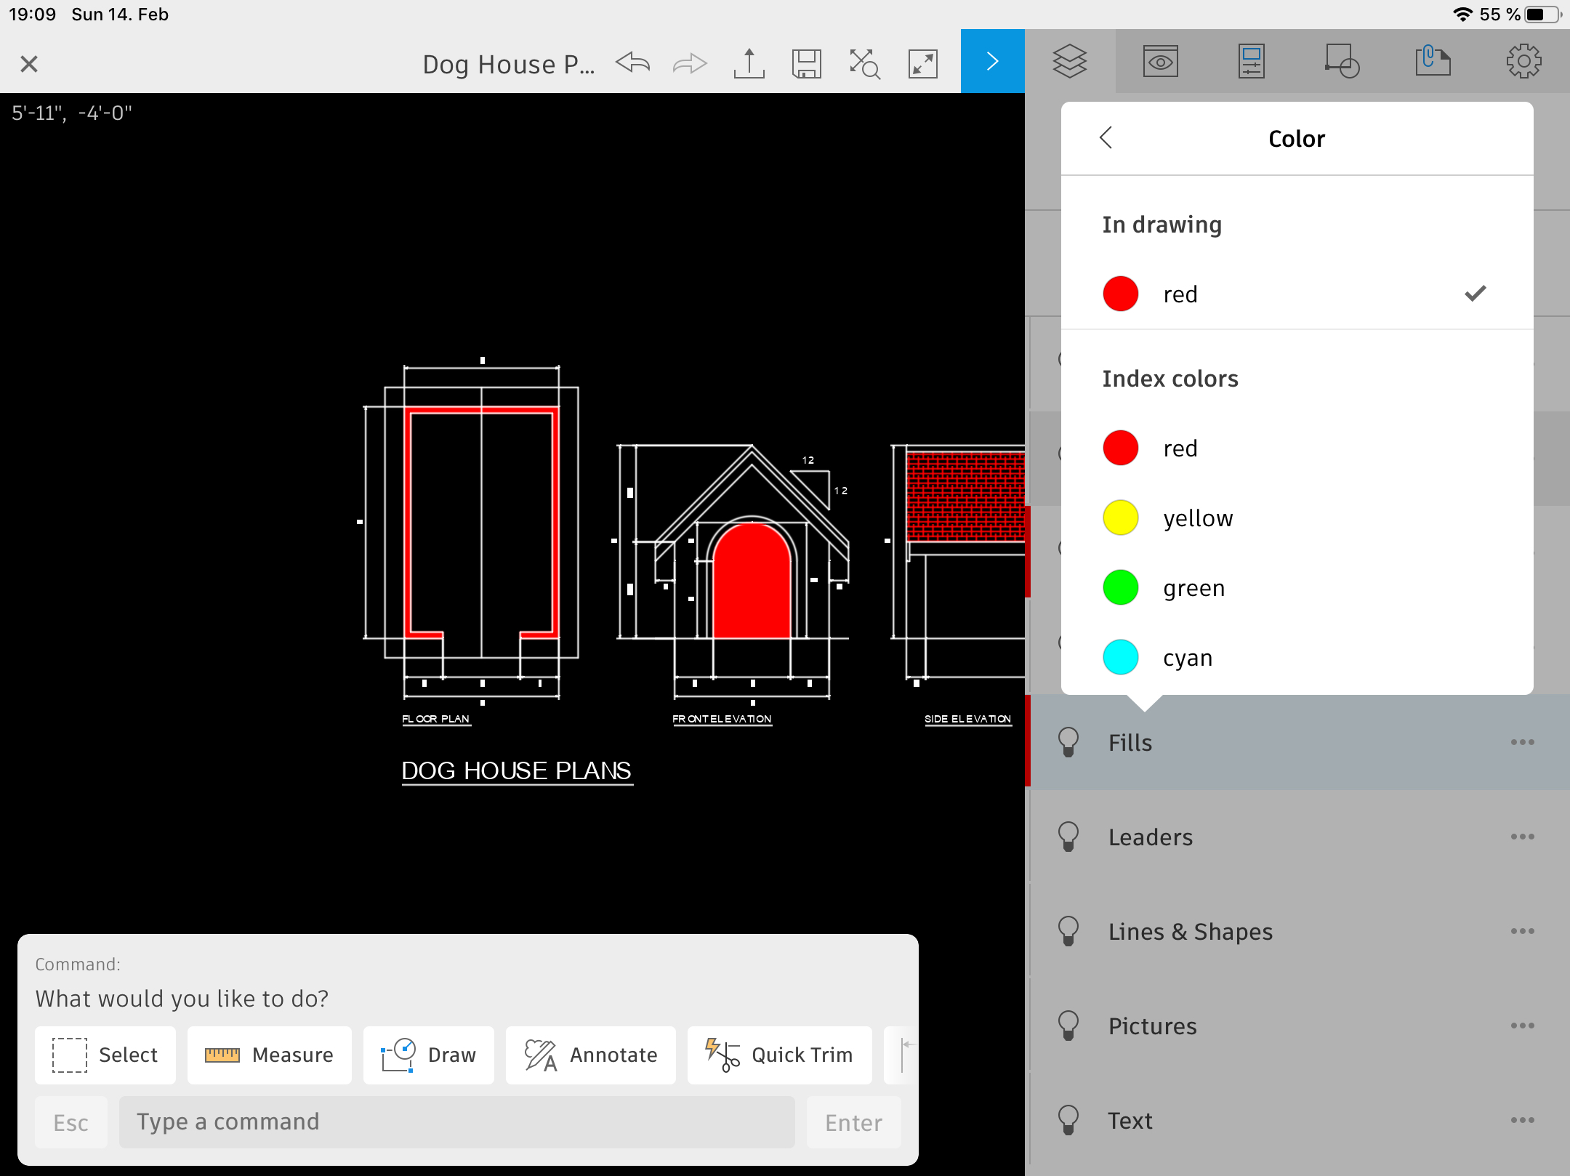Go back from the Color popup

(x=1106, y=137)
